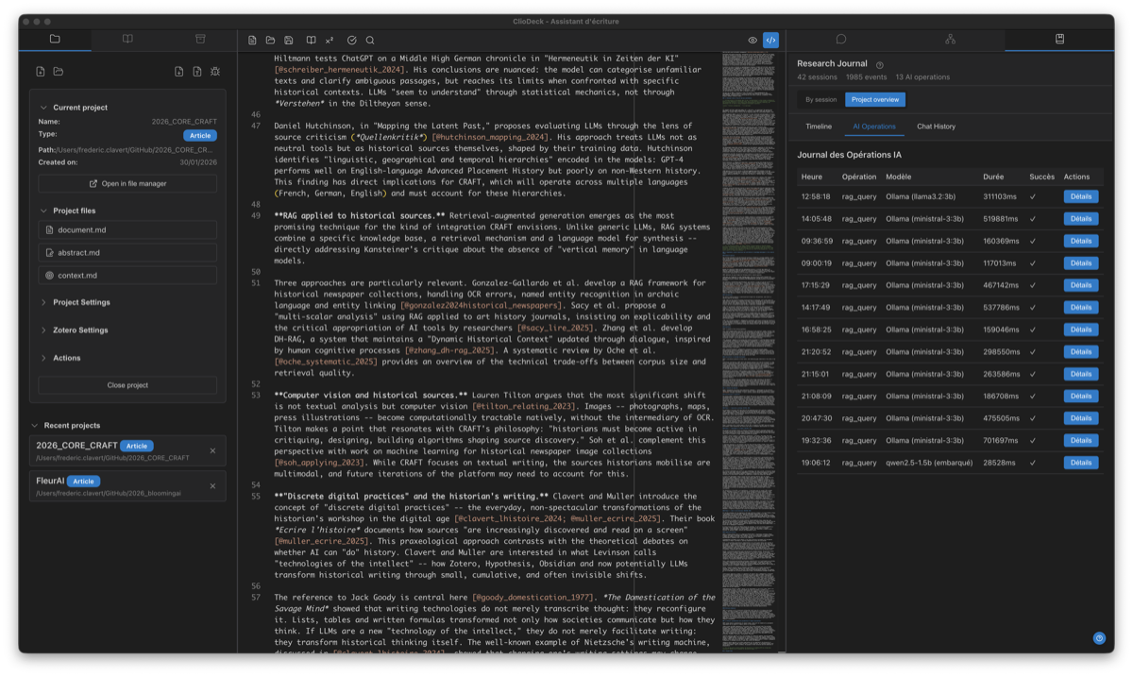The height and width of the screenshot is (676, 1133).
Task: Remove FleurAI from recent projects
Action: coord(212,486)
